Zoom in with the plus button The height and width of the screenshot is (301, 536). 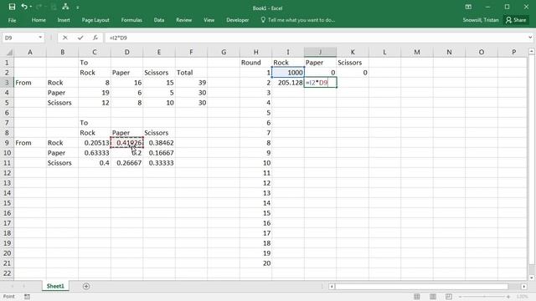click(508, 297)
